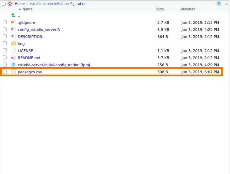The width and height of the screenshot is (230, 174).
Task: Open README.md
Action: (29, 58)
